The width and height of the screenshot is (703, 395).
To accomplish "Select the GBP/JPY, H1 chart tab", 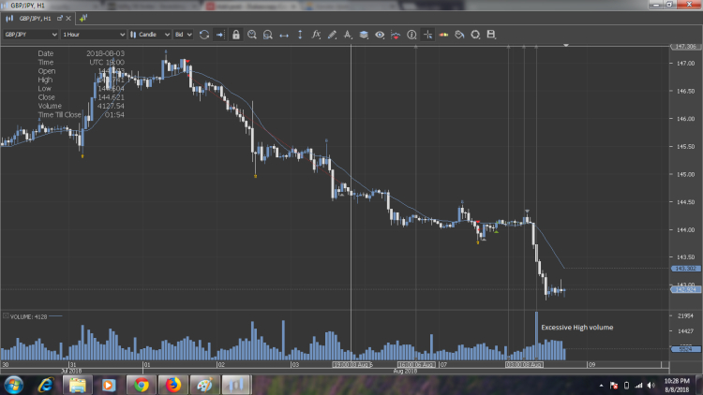I will 35,19.
